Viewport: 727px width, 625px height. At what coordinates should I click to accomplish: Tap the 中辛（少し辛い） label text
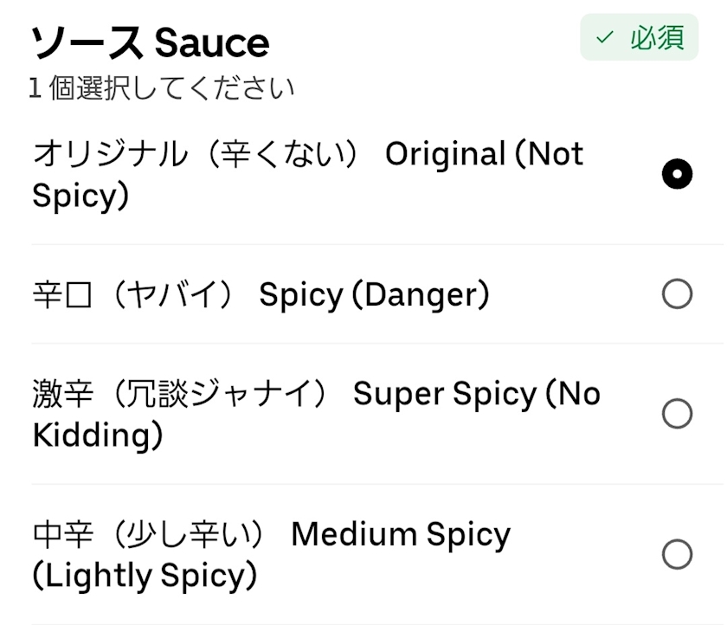click(149, 535)
